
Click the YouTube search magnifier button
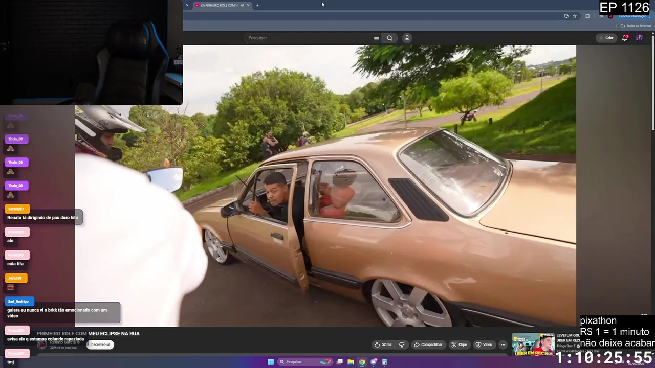point(389,38)
